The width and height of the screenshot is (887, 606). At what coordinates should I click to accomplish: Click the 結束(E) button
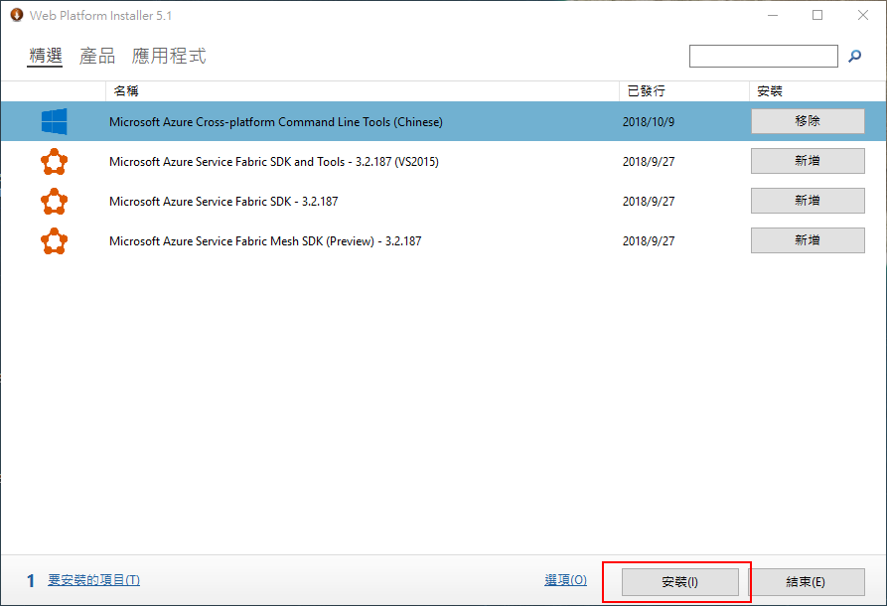pyautogui.click(x=806, y=582)
